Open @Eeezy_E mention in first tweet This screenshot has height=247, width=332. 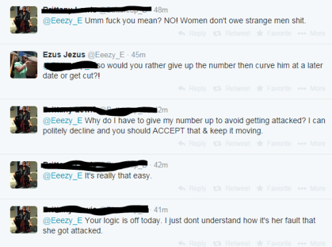[62, 21]
